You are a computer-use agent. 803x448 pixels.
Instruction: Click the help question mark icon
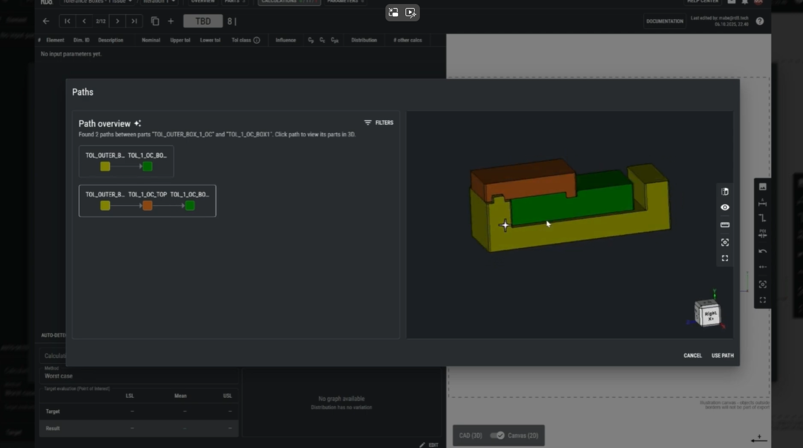pos(760,21)
